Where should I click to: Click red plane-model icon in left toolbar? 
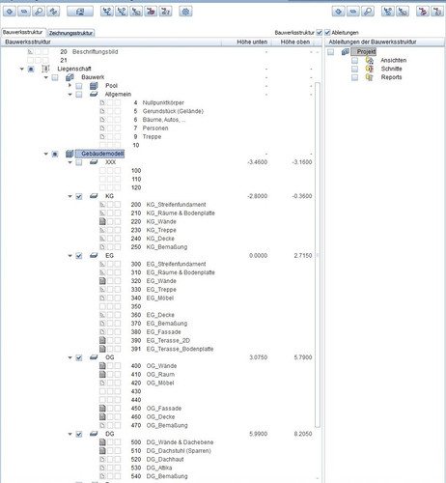click(151, 12)
